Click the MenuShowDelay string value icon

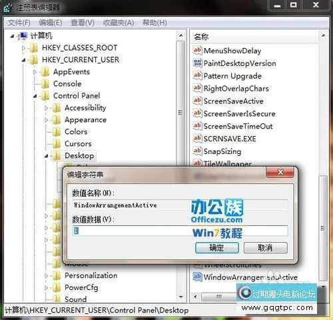(197, 51)
